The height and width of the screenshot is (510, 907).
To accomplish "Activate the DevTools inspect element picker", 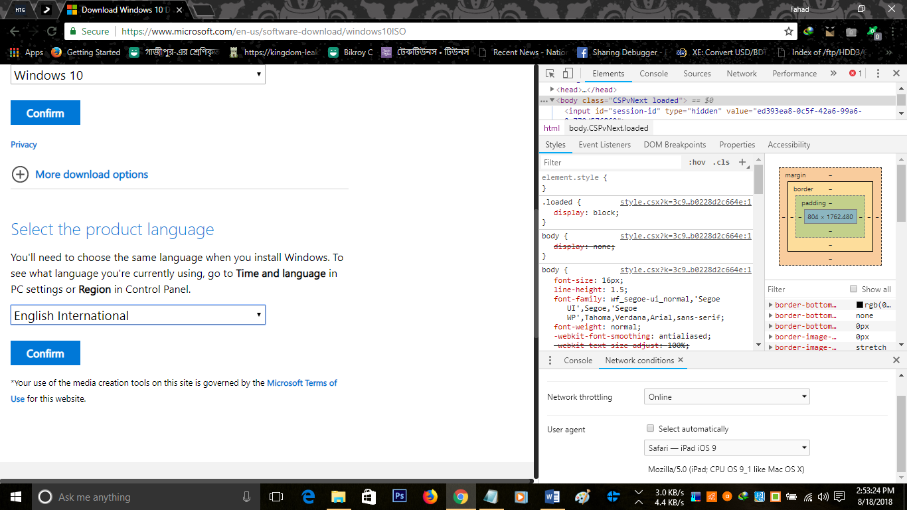I will click(550, 74).
